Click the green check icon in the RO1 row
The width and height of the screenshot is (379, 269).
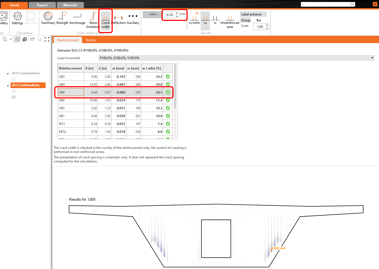point(168,124)
